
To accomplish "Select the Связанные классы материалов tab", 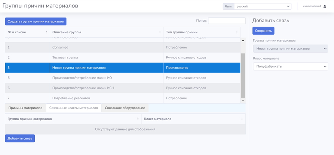I will point(73,108).
